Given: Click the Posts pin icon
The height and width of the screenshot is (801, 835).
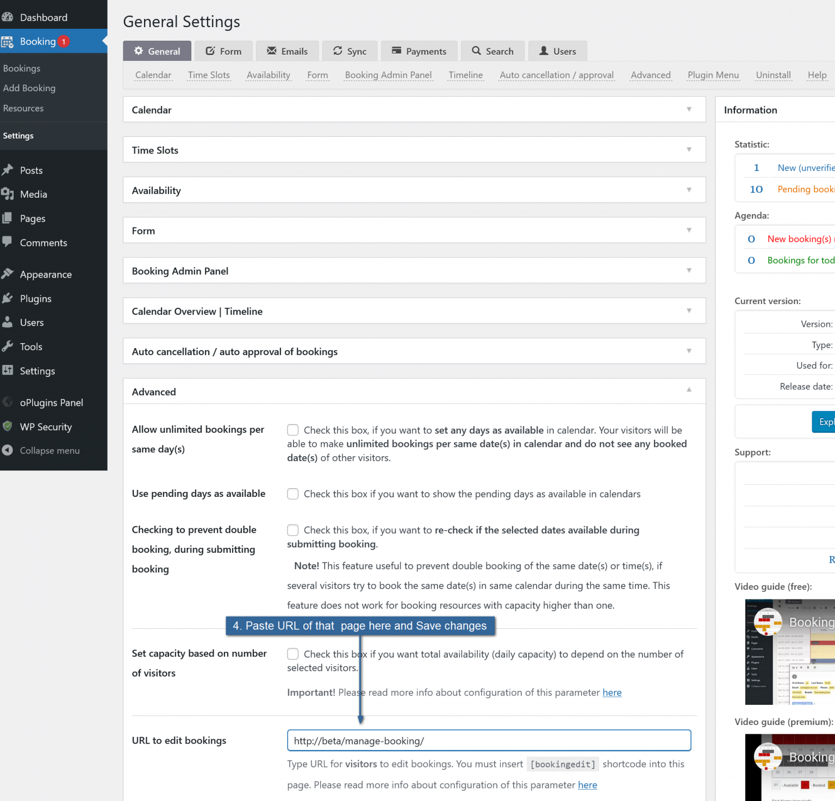Looking at the screenshot, I should pos(8,170).
